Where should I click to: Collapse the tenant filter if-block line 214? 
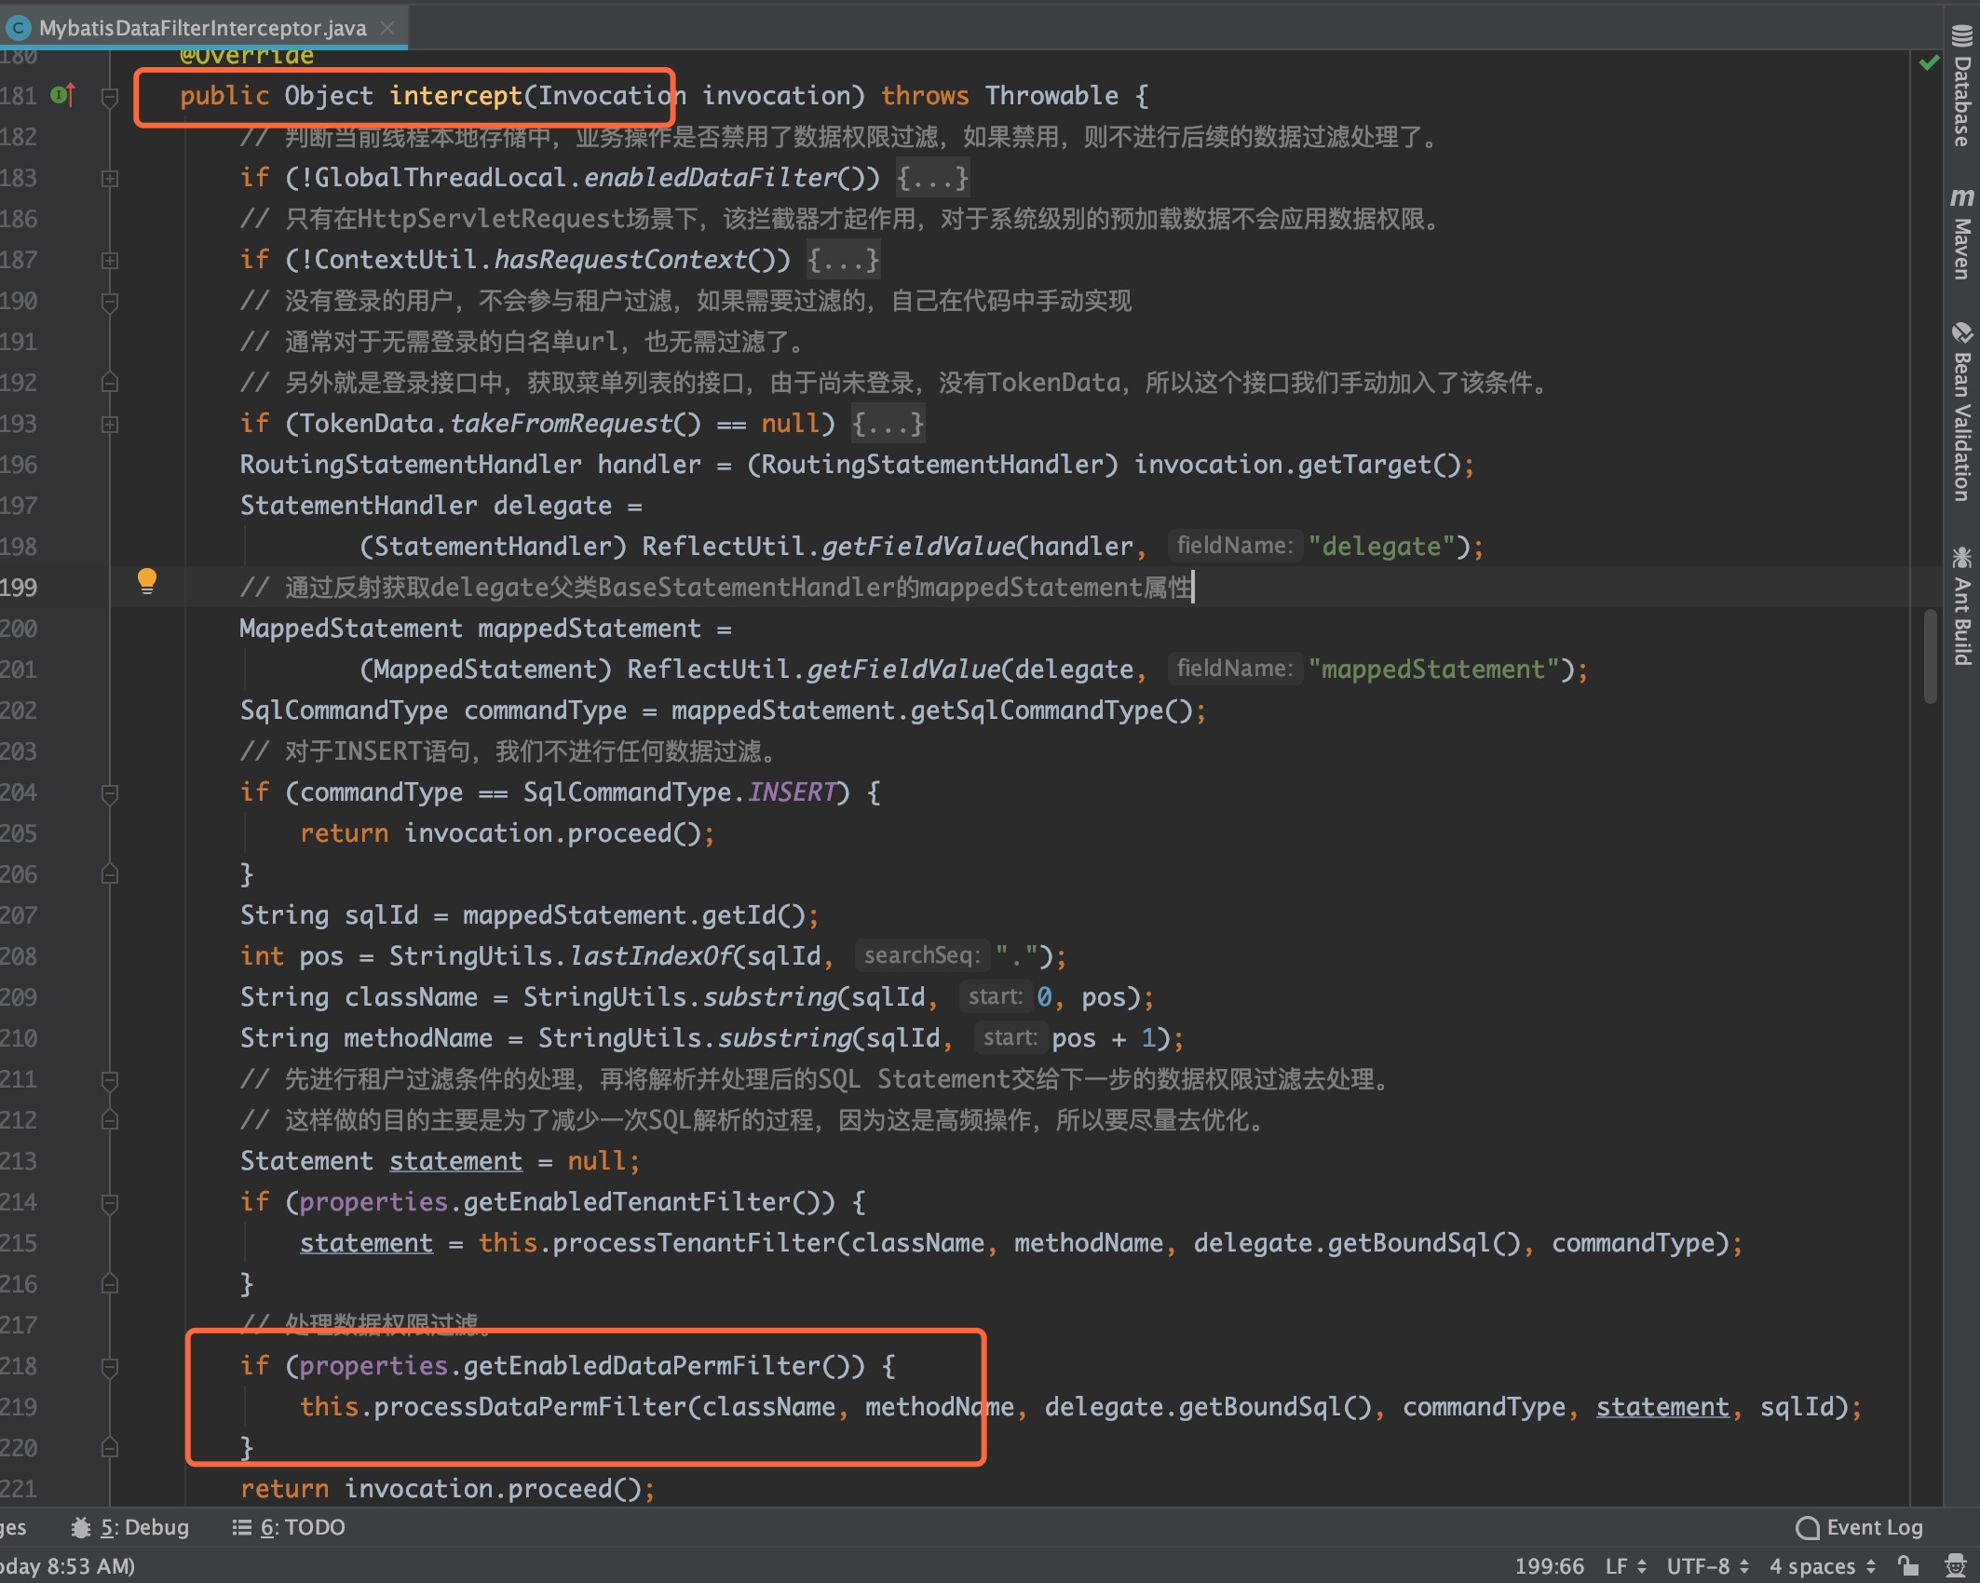(110, 1202)
